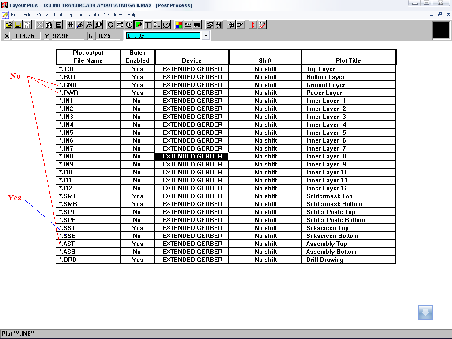The image size is (452, 339).
Task: Click the Y coordinate field
Action: 68,36
